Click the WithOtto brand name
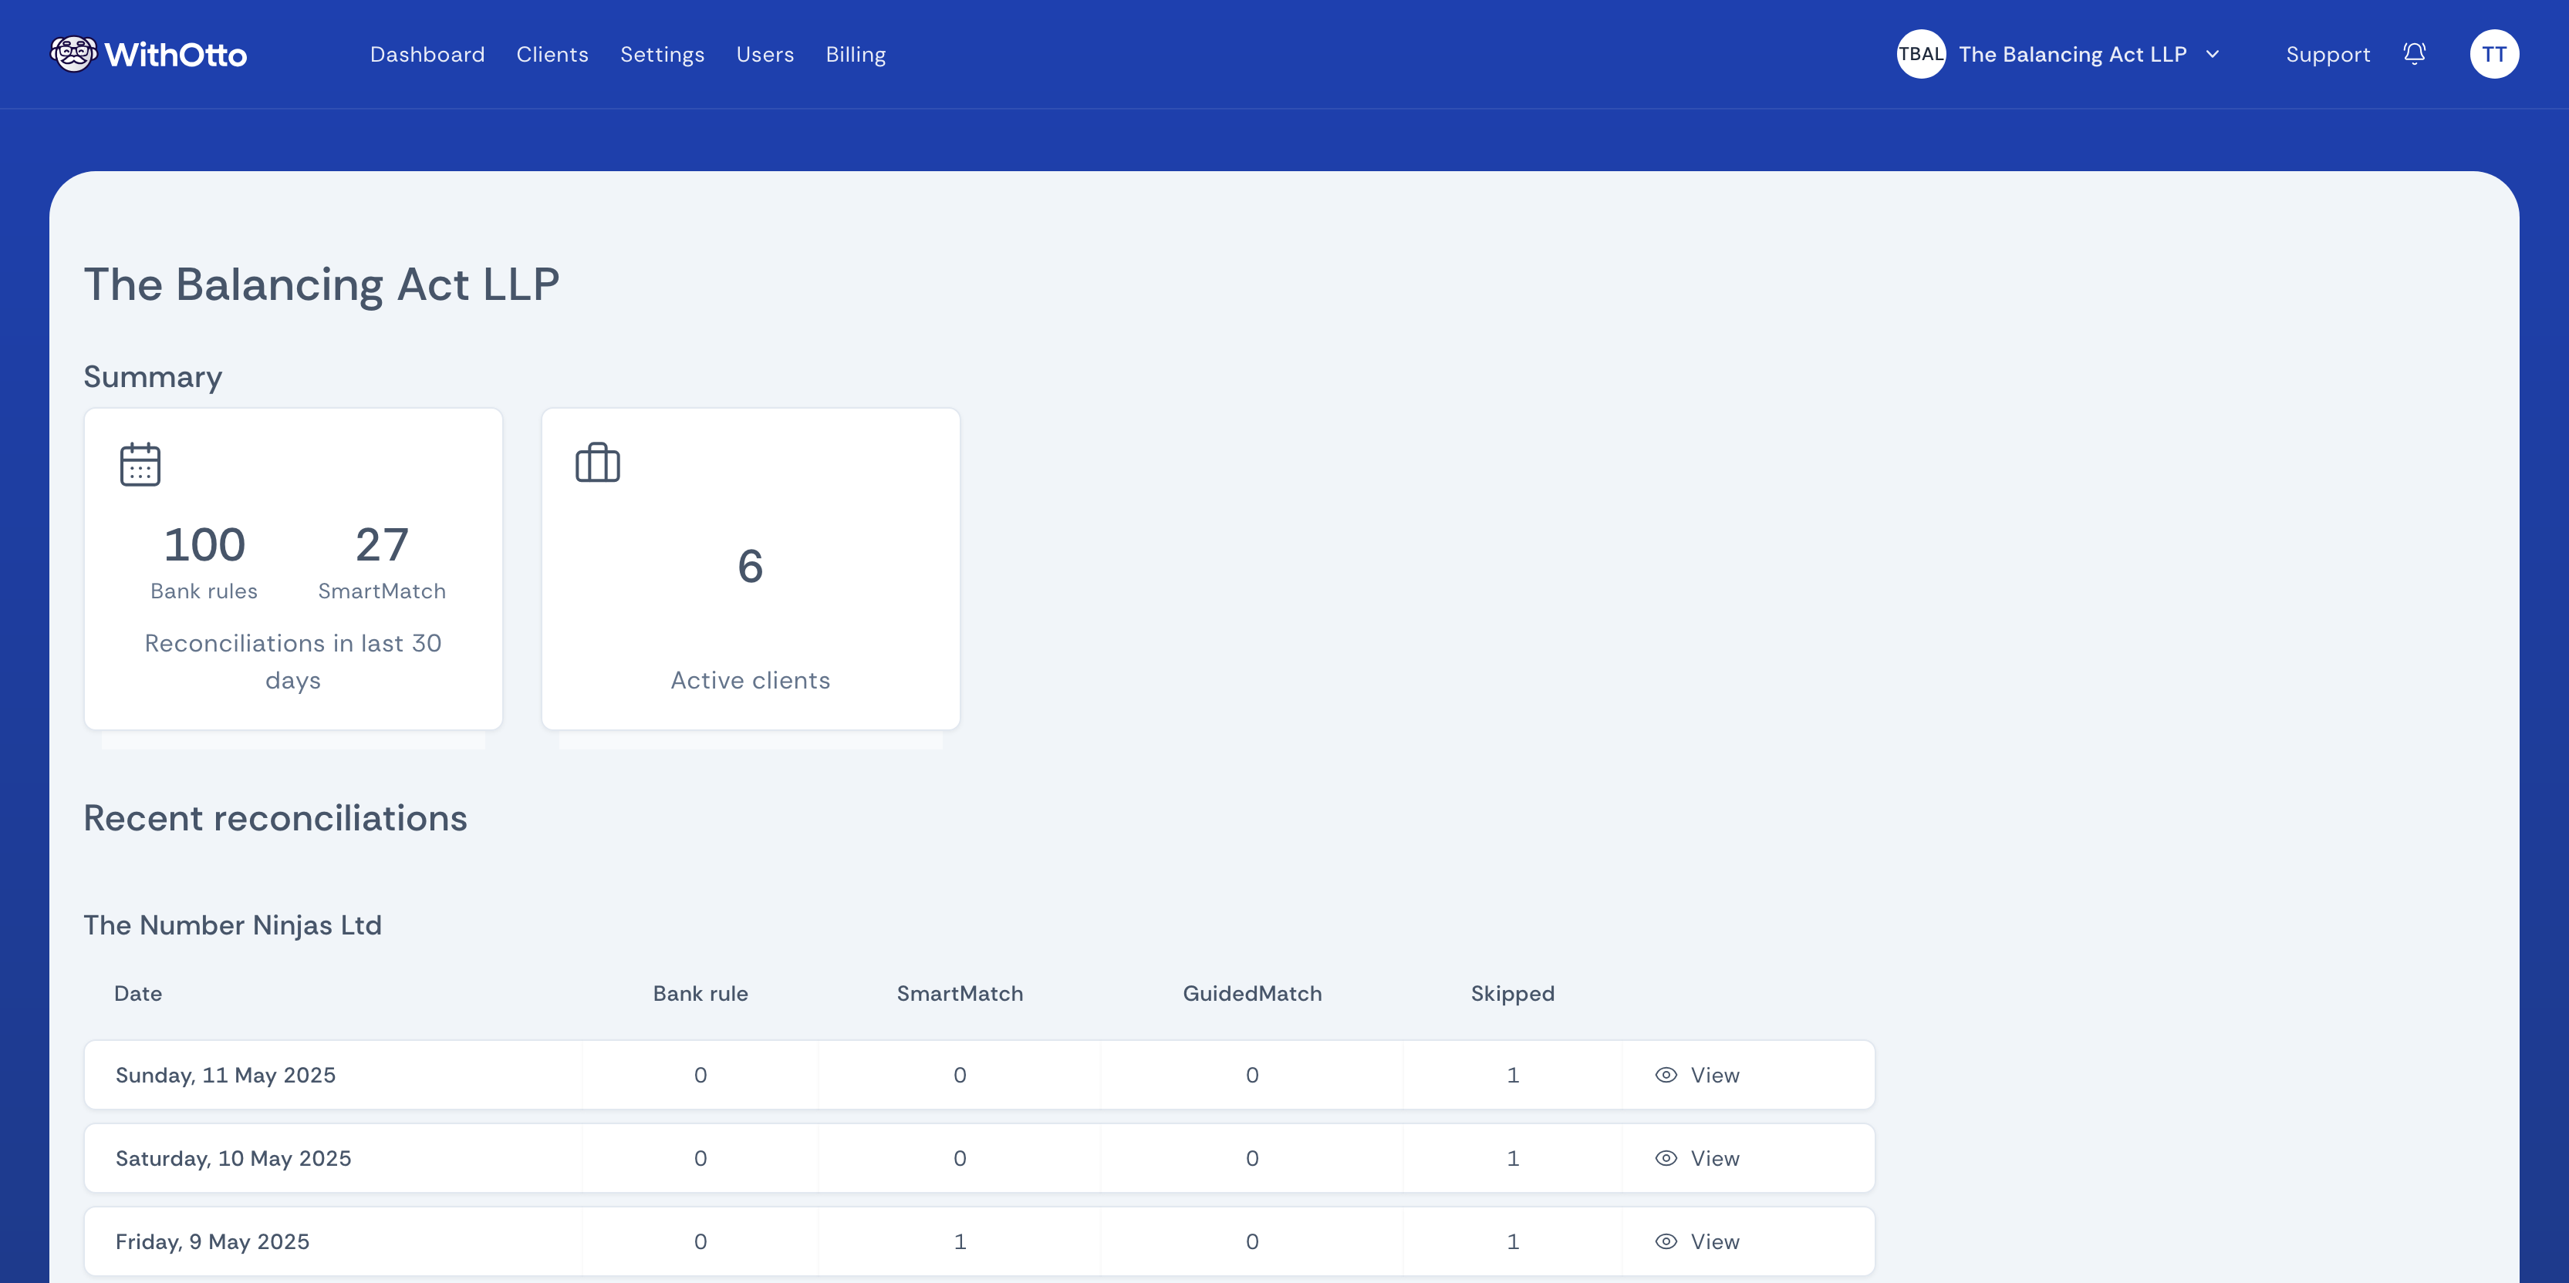Screen dimensions: 2569x1283 pos(176,55)
